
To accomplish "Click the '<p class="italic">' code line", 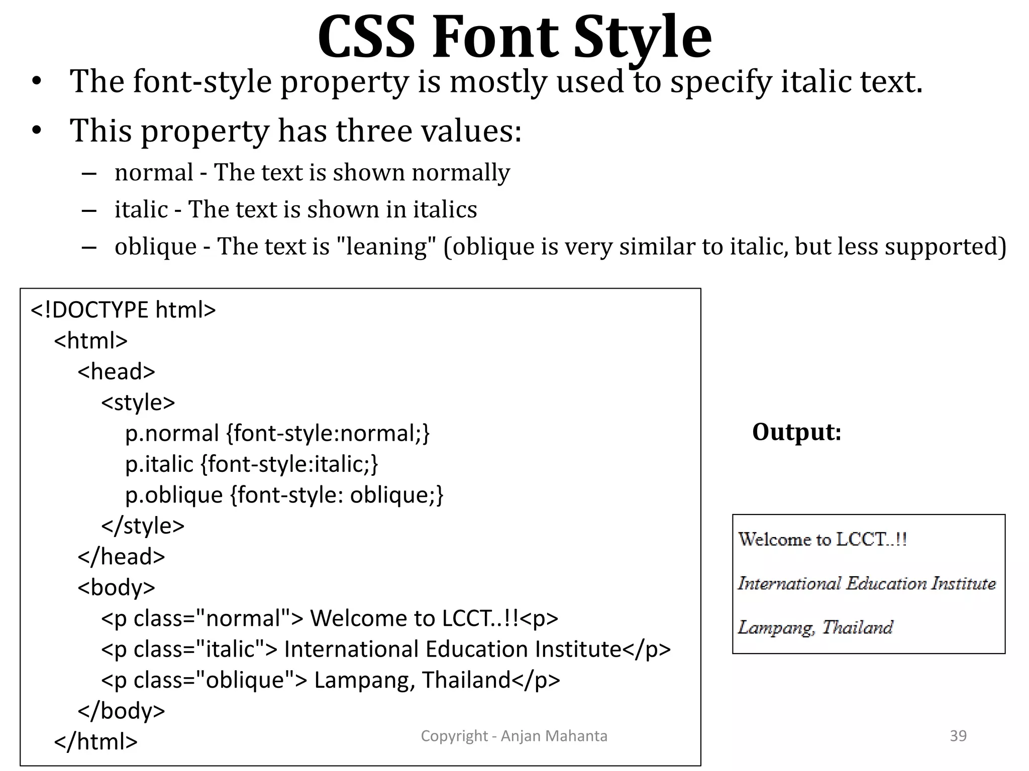I will click(x=386, y=649).
